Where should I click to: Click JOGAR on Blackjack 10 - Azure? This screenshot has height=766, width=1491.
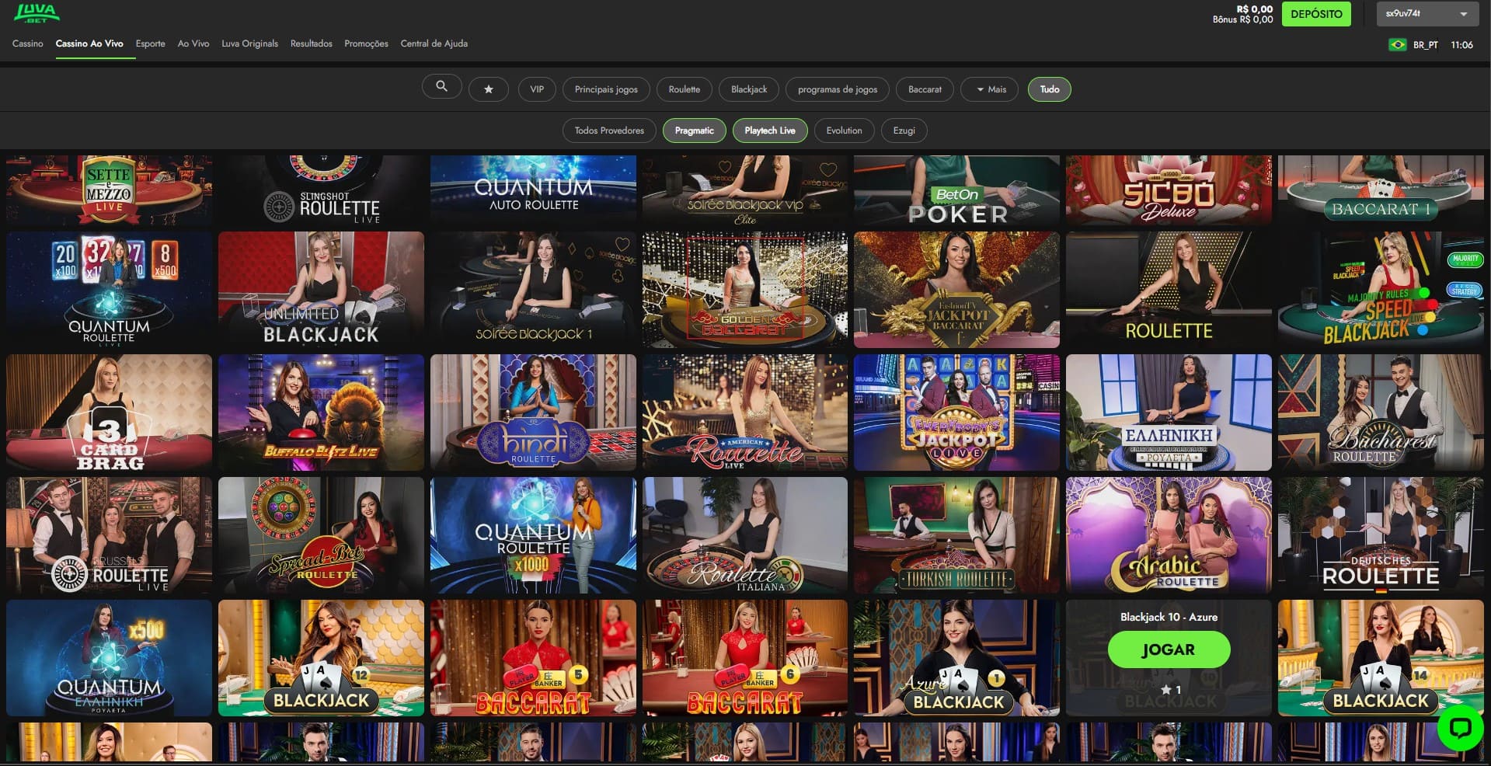pos(1169,649)
